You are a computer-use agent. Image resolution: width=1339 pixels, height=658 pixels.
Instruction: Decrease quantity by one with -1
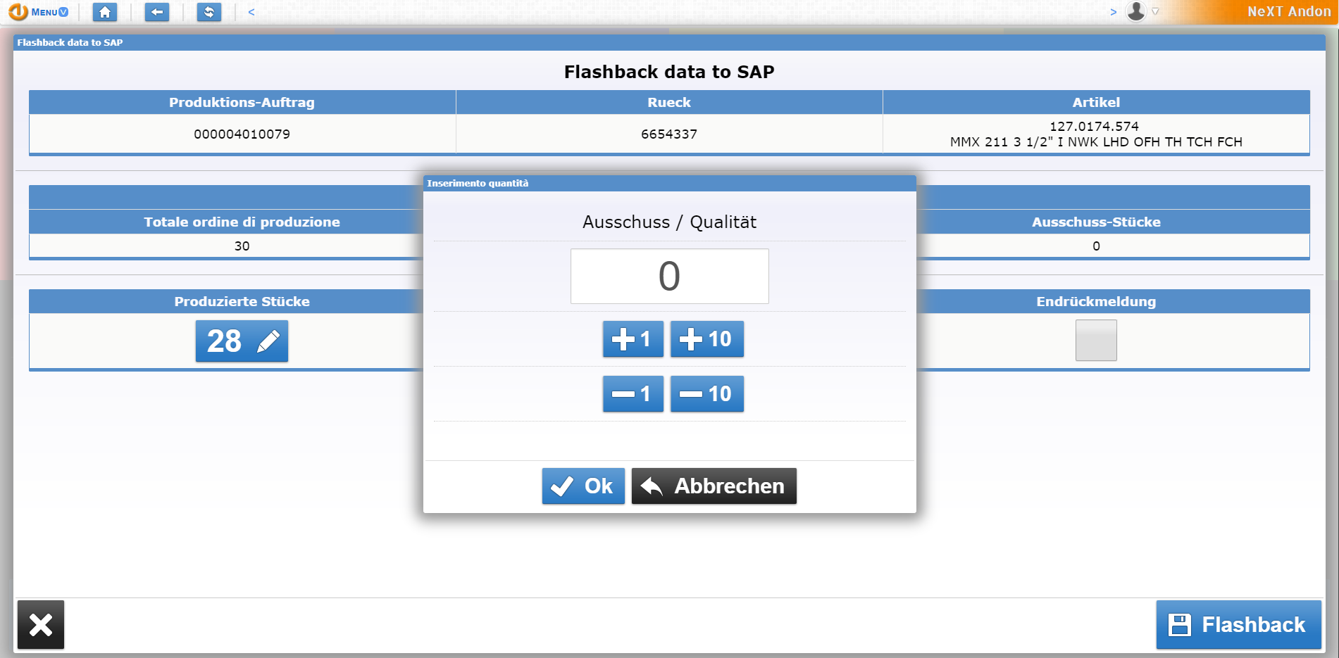(x=632, y=393)
